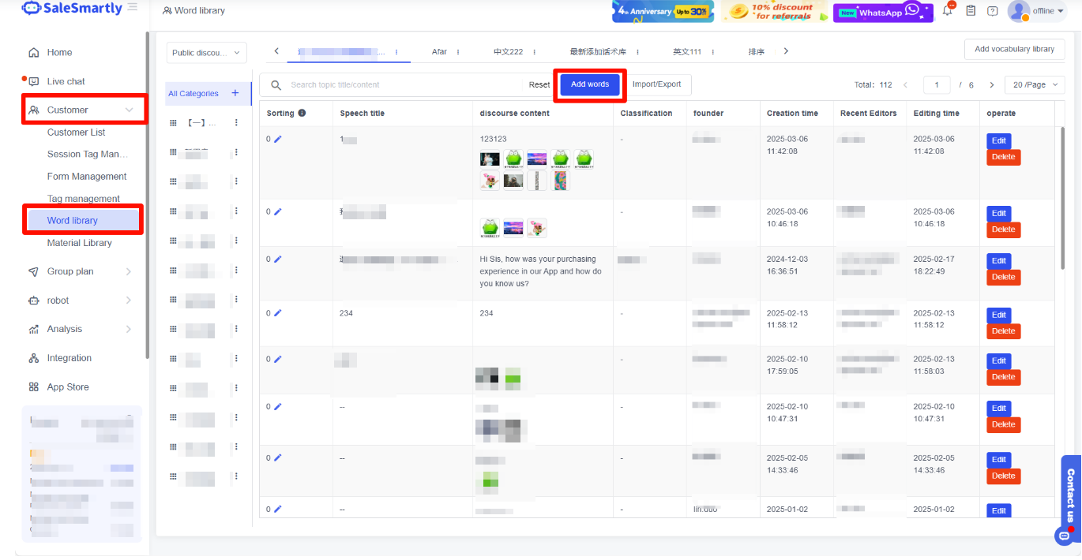1082x560 pixels.
Task: Collapse sidebar using hamburger menu icon
Action: 132,8
